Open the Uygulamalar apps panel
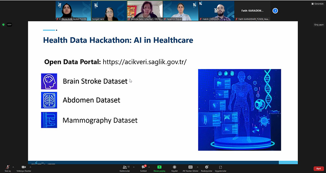This screenshot has height=173, width=326. [x=220, y=168]
